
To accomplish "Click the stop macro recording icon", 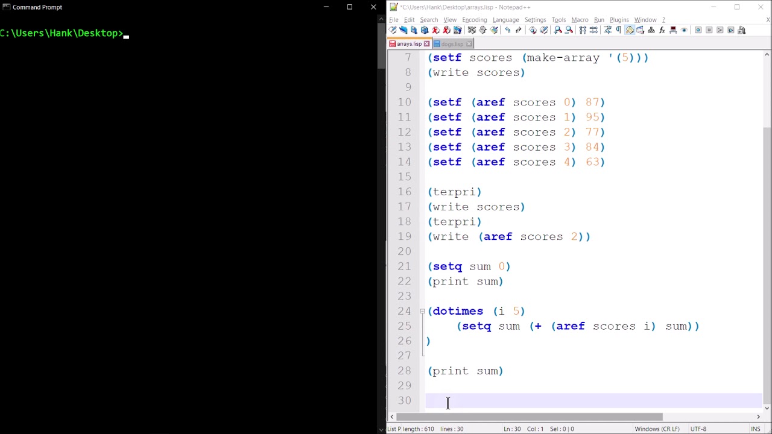I will [709, 30].
